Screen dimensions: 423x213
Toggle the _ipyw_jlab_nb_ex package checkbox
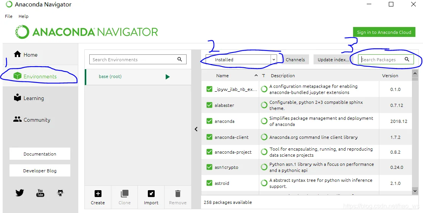click(209, 89)
